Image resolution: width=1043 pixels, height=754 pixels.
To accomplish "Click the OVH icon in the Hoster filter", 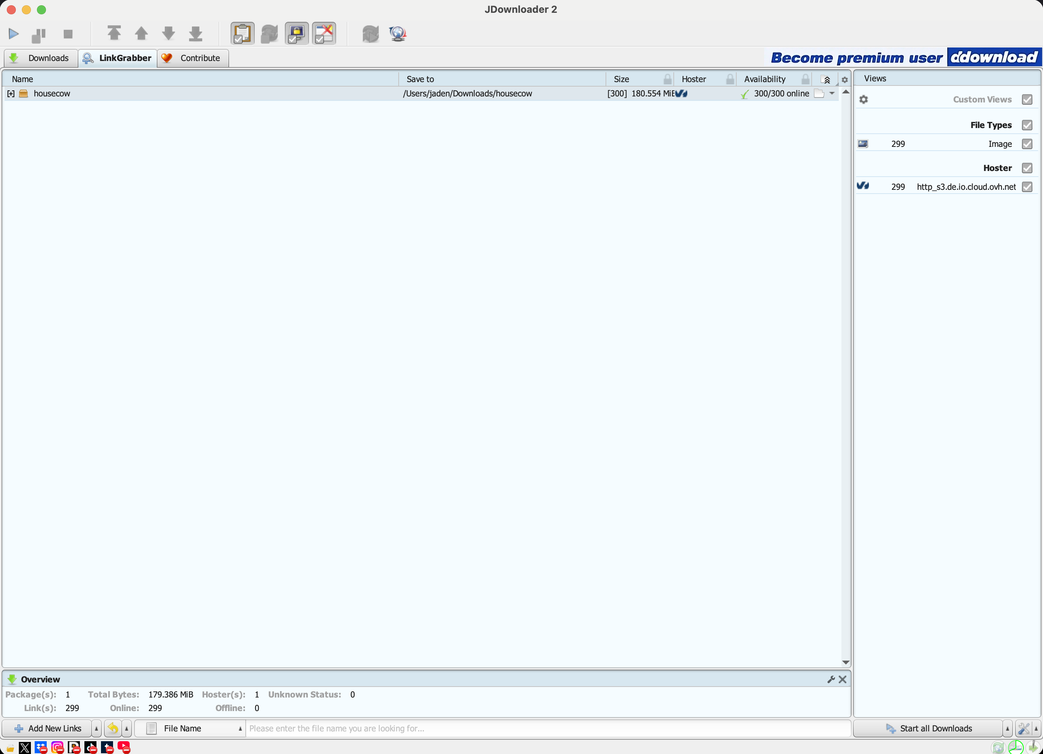I will [863, 186].
